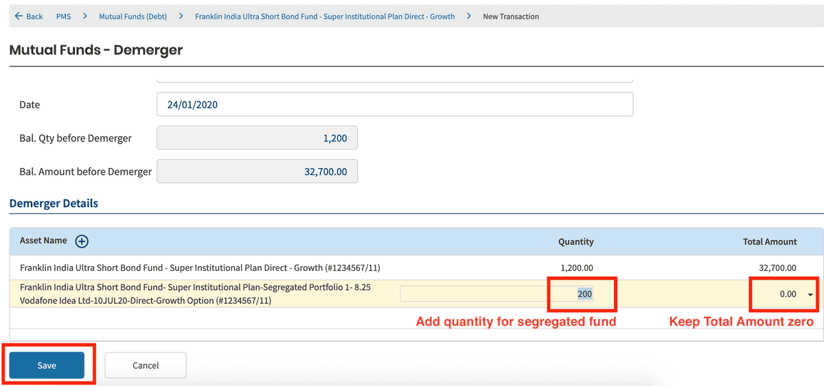Click the Asset Name column header
The width and height of the screenshot is (824, 386).
pos(43,241)
